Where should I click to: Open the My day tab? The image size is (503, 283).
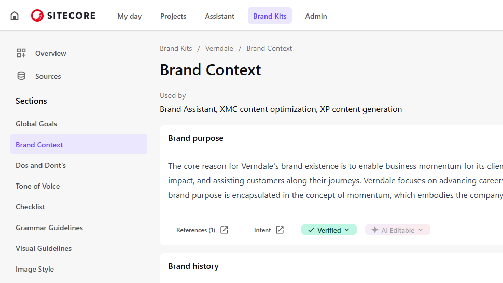(x=129, y=16)
